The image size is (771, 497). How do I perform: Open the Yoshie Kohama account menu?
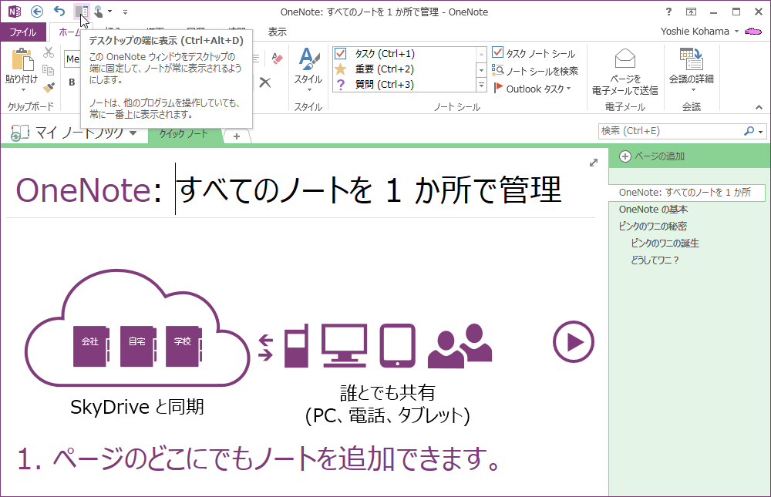click(x=699, y=32)
